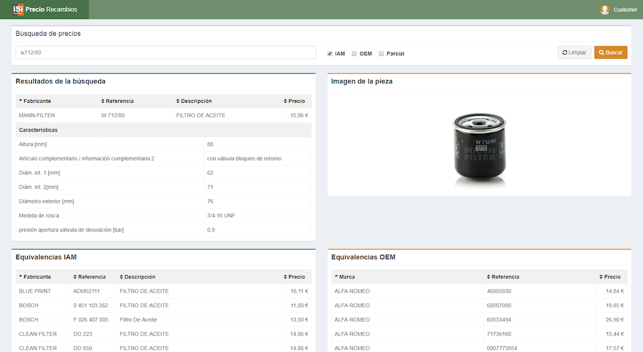Select ALFA ROMEO reference 0007773854
This screenshot has width=643, height=352.
click(502, 348)
